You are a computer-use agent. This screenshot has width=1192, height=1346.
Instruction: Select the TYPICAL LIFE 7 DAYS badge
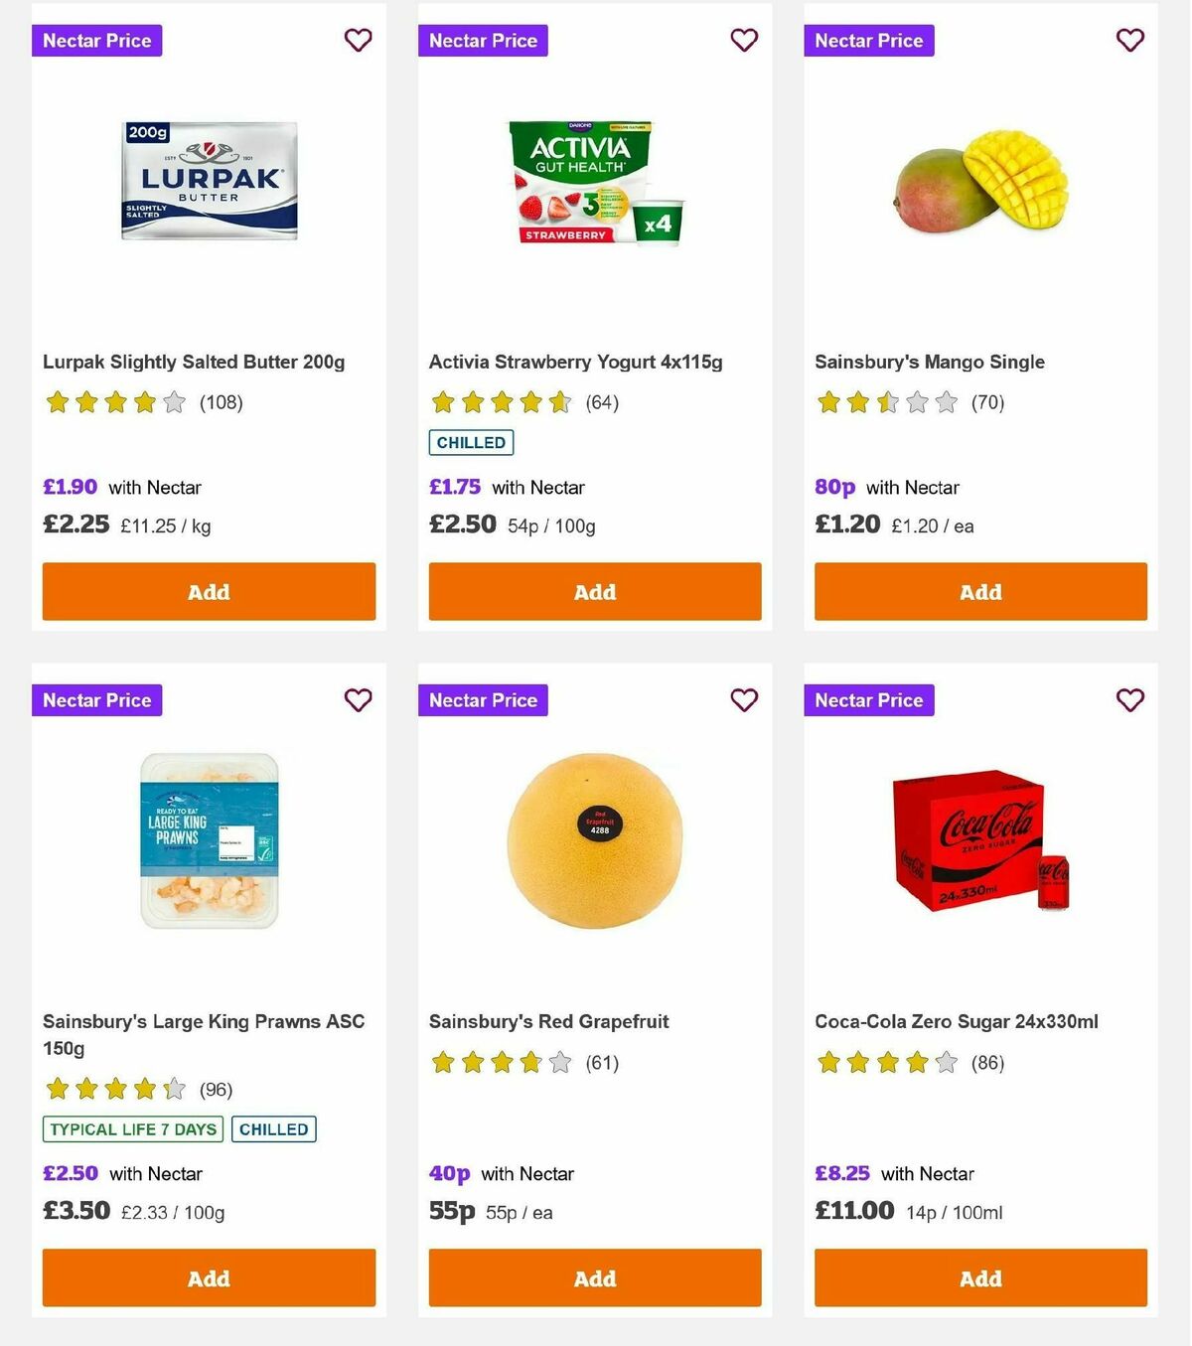[x=132, y=1129]
